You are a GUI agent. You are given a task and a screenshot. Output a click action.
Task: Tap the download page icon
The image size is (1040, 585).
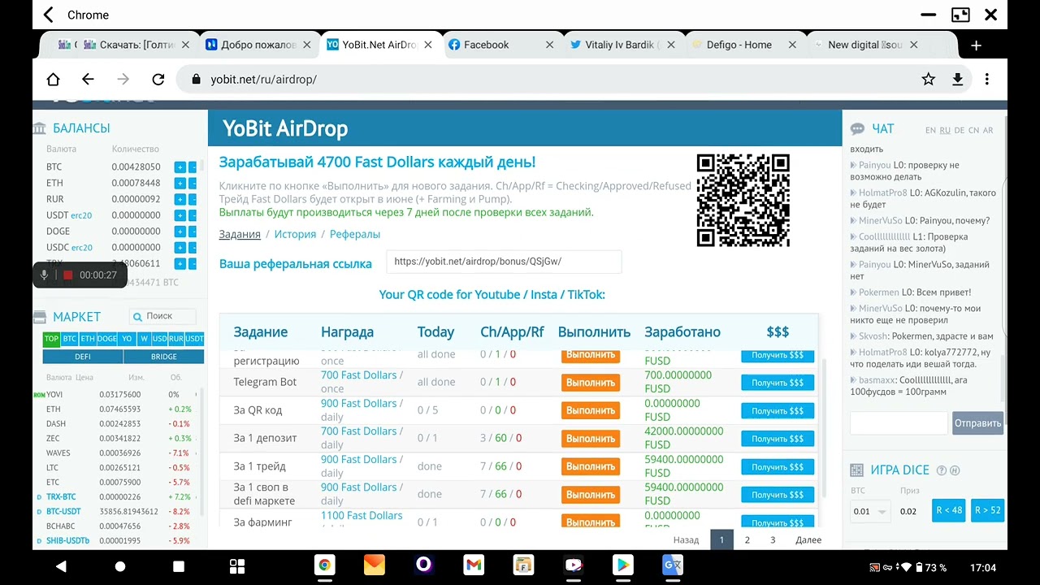(x=958, y=79)
